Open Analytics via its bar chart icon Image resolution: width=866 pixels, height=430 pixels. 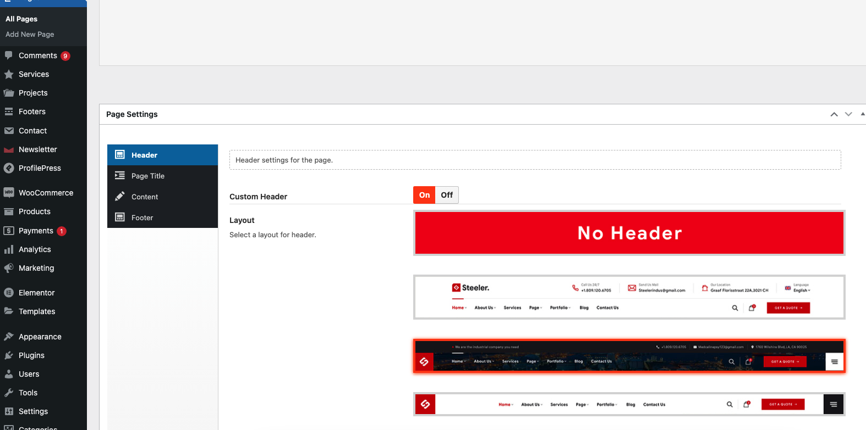pyautogui.click(x=9, y=249)
